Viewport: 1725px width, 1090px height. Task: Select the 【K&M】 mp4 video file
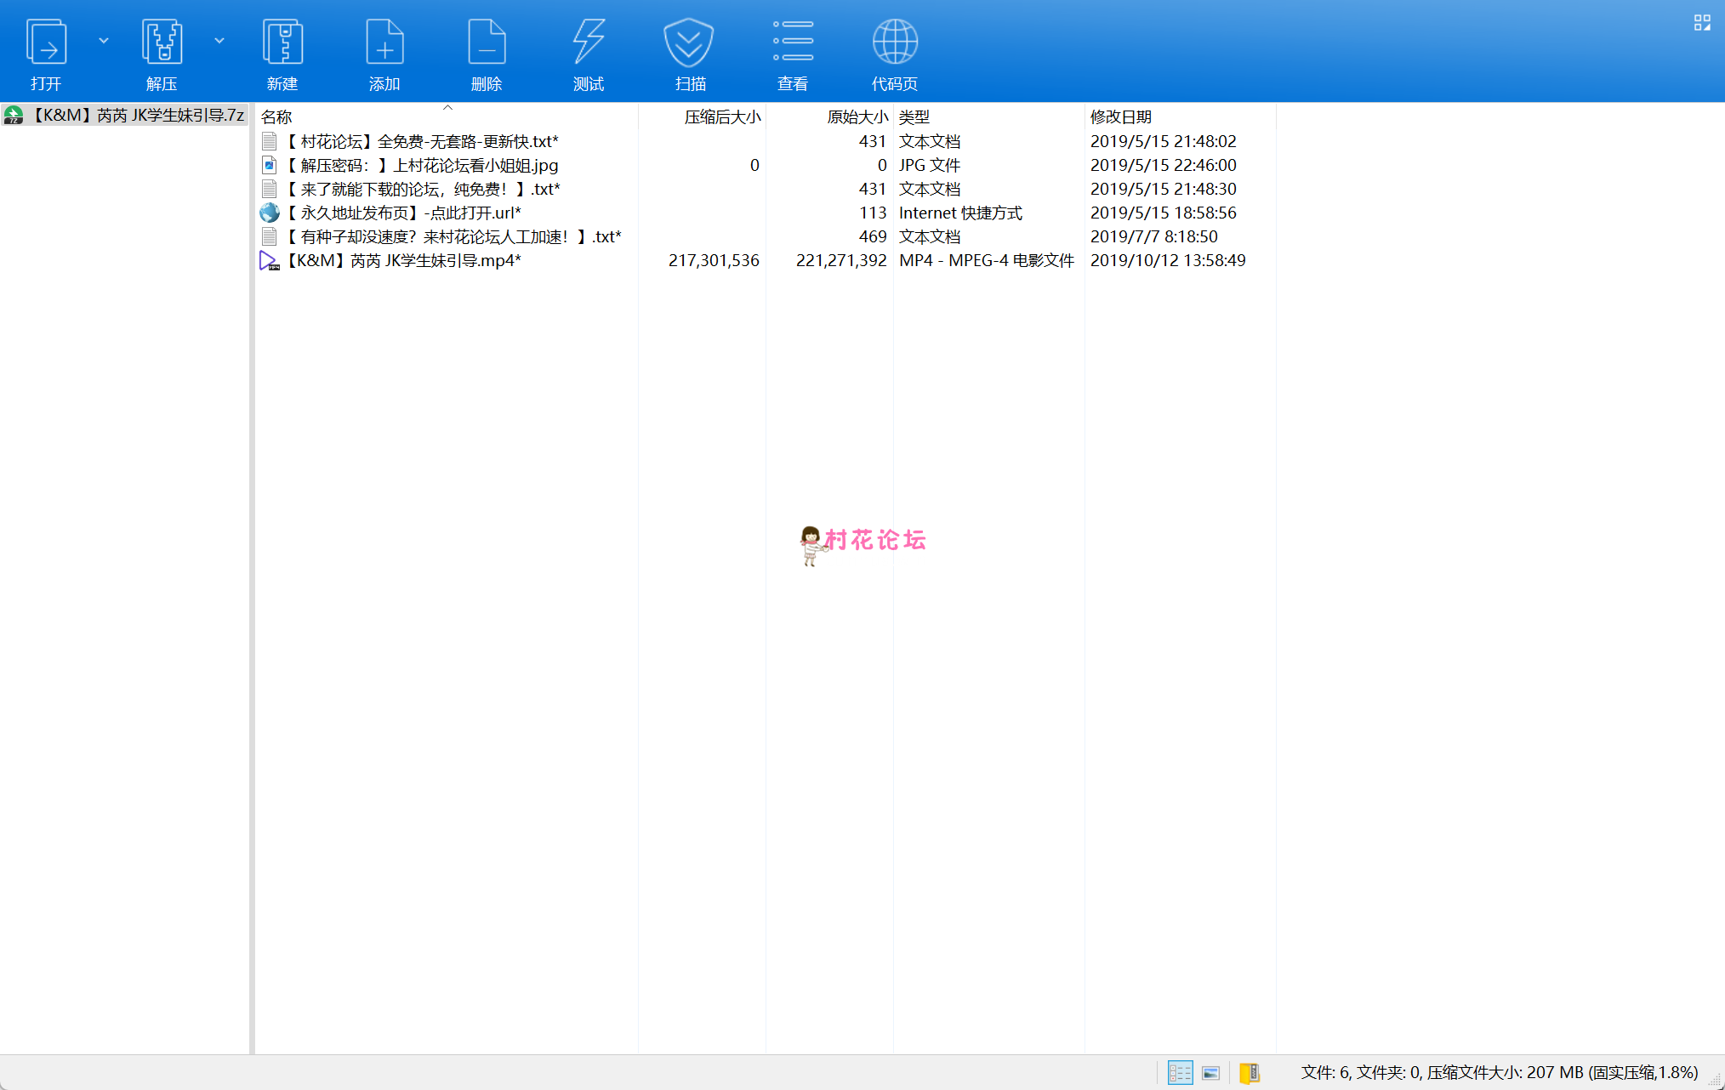point(403,260)
